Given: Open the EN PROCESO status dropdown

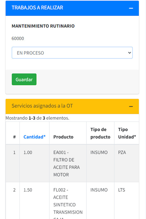Looking at the screenshot, I should click(x=72, y=53).
